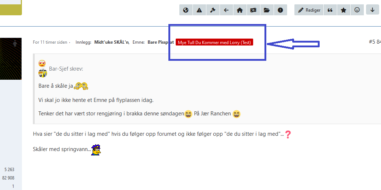This screenshot has height=190, width=381.
Task: Open the folder icon in the toolbar
Action: [x=267, y=10]
